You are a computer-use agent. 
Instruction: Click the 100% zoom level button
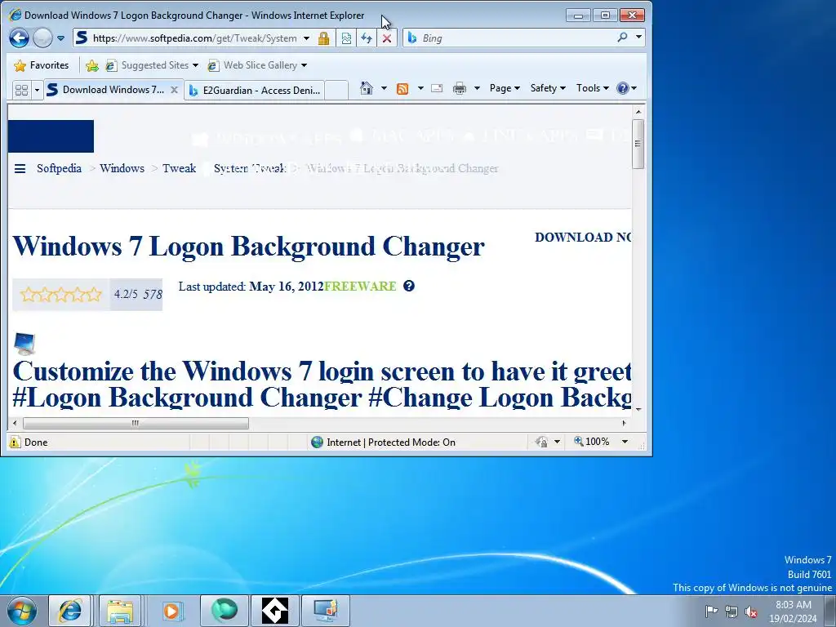click(592, 442)
